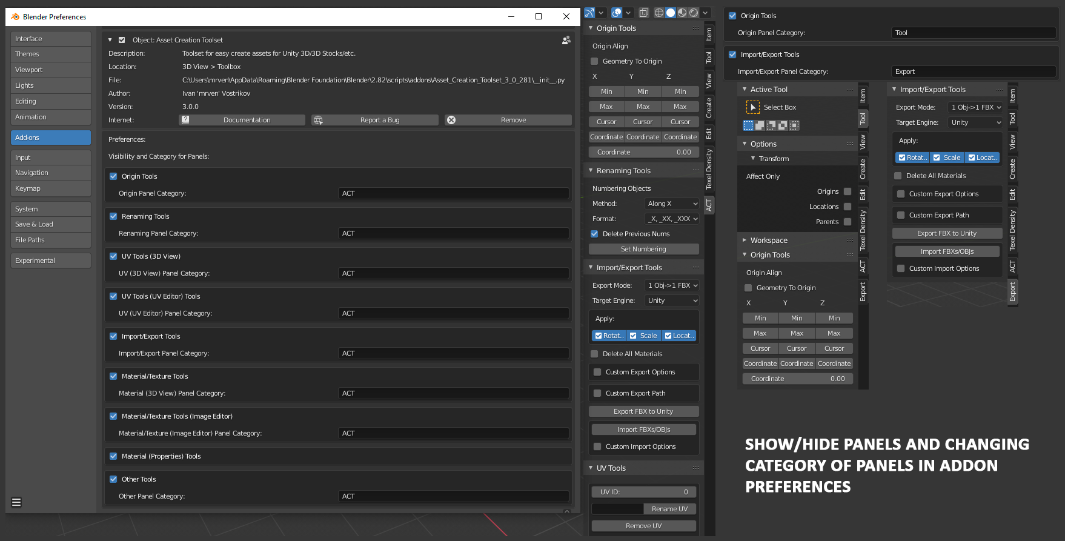This screenshot has height=541, width=1065.
Task: Collapse the Transform subpanel
Action: tap(753, 159)
